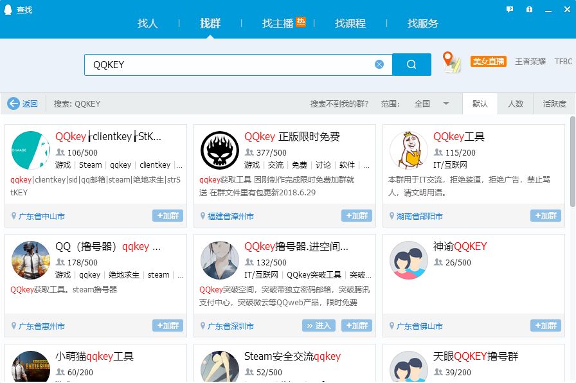
Task: Click the back arrow labeled 返回
Action: coord(22,103)
